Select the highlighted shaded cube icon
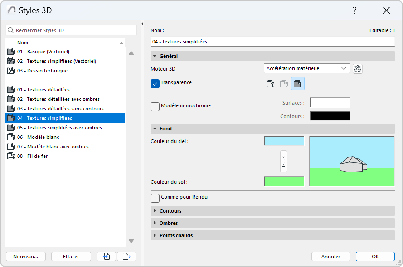The height and width of the screenshot is (267, 403). (x=298, y=84)
